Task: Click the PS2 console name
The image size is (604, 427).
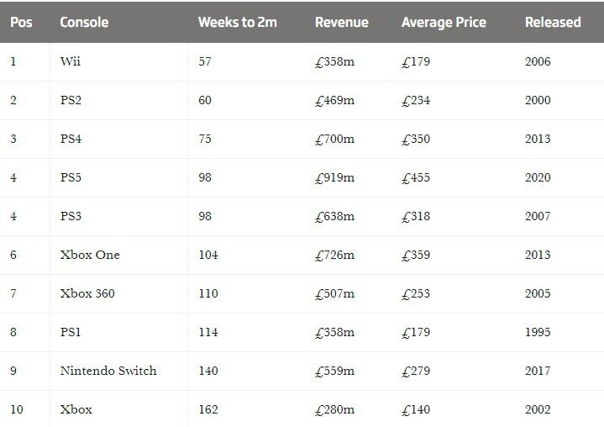Action: (71, 100)
